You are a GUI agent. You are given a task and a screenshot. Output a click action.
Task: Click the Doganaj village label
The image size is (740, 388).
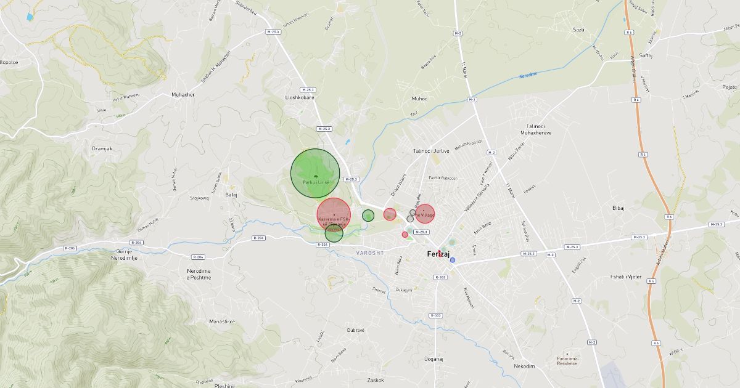(x=434, y=359)
